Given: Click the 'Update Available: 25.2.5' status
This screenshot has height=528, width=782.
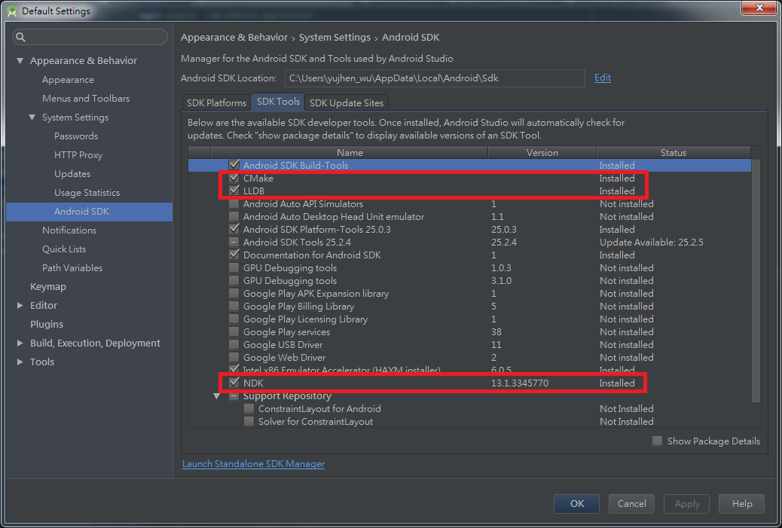Looking at the screenshot, I should pyautogui.click(x=652, y=243).
